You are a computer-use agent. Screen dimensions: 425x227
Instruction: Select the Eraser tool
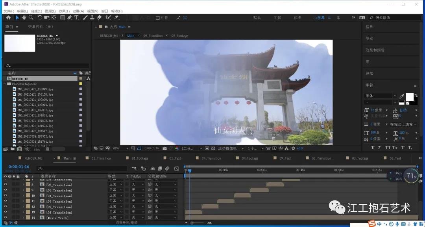pyautogui.click(x=99, y=18)
